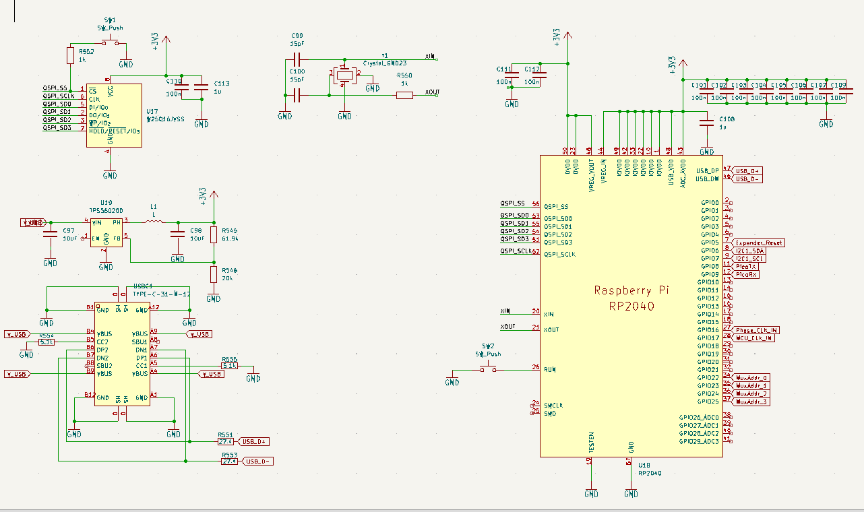Click the I2C1_SDA label
This screenshot has height=512, width=864.
coord(748,250)
